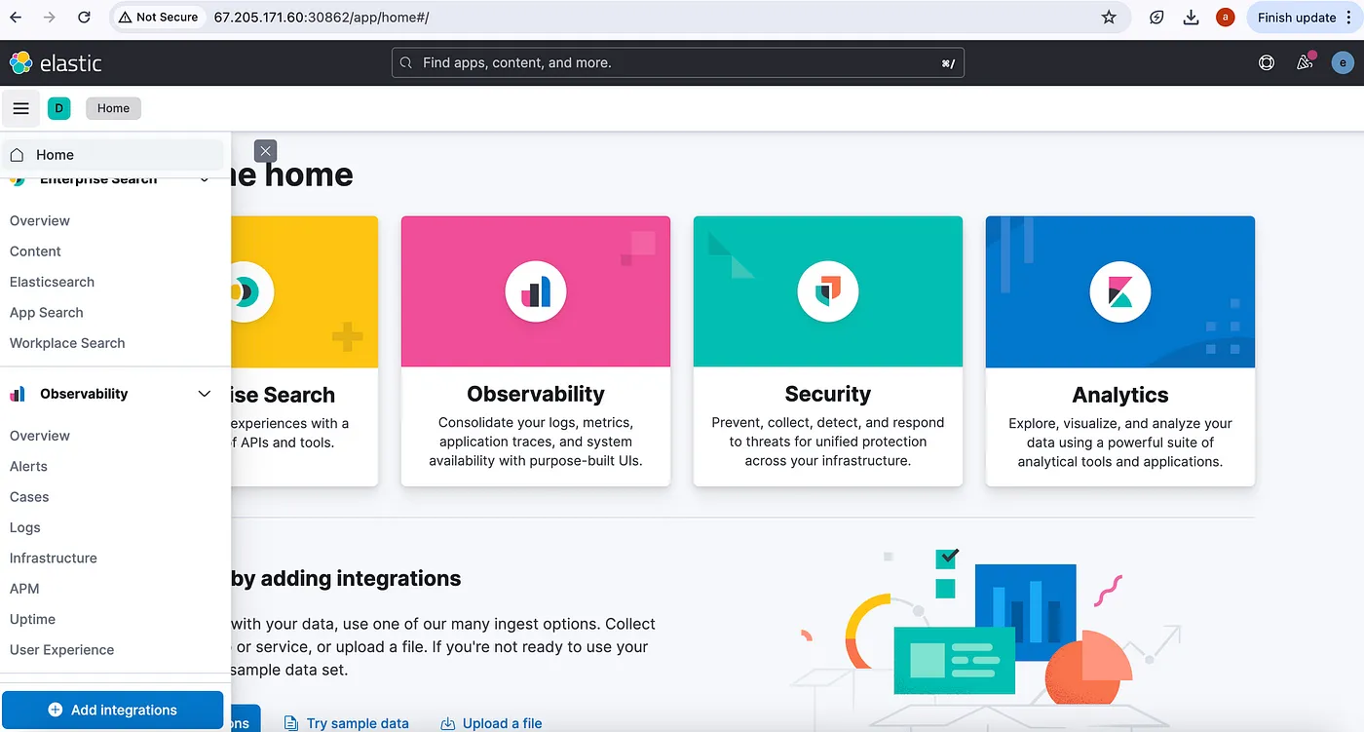Screen dimensions: 1364x732
Task: Open Workplace Search nav item
Action: coord(67,343)
